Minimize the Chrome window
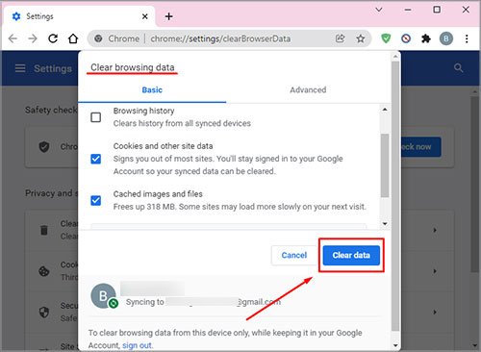This screenshot has width=481, height=352. click(x=408, y=10)
